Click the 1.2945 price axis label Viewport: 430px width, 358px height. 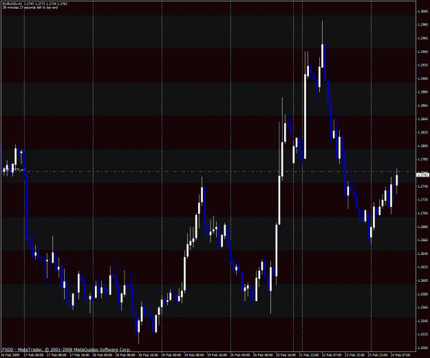tap(422, 52)
